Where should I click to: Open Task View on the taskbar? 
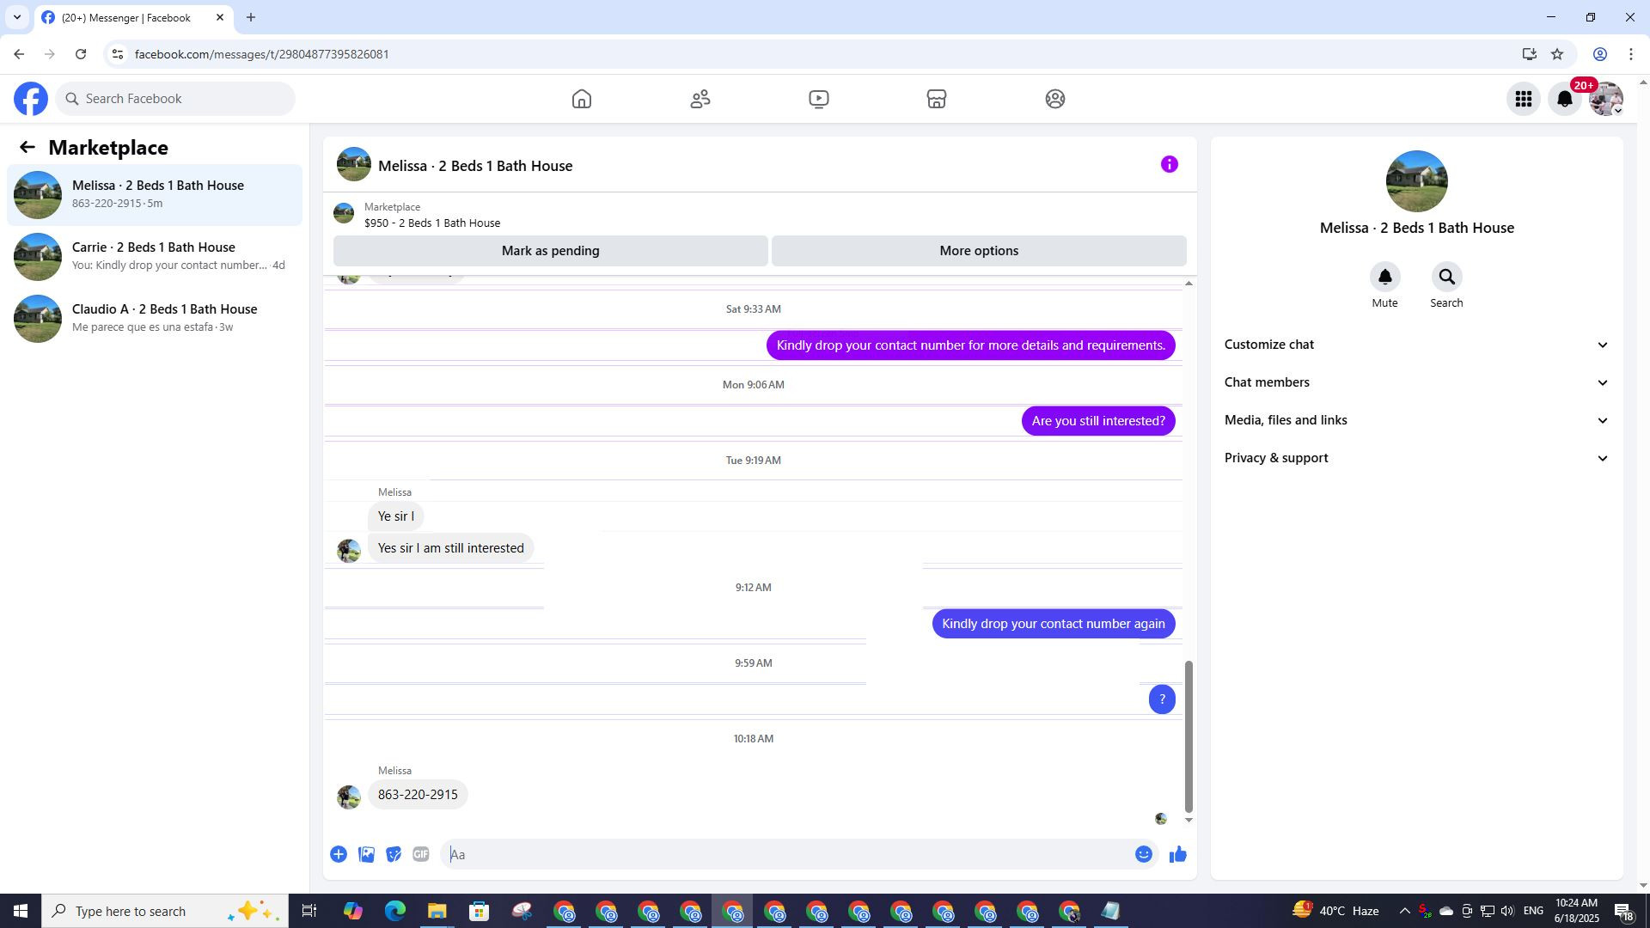click(x=309, y=911)
